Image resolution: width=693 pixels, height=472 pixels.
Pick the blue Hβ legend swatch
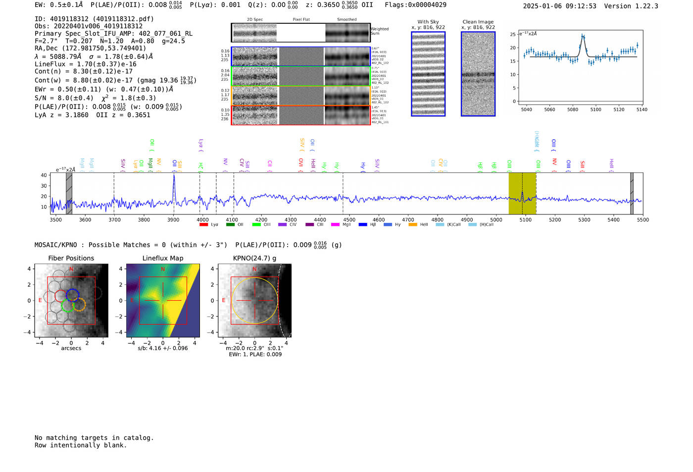[363, 225]
